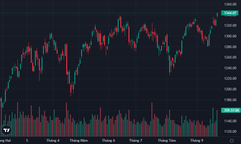Viewport: 241px width, 144px height.
Task: Click the 1360.00 price scale label
Action: (x=230, y=4)
